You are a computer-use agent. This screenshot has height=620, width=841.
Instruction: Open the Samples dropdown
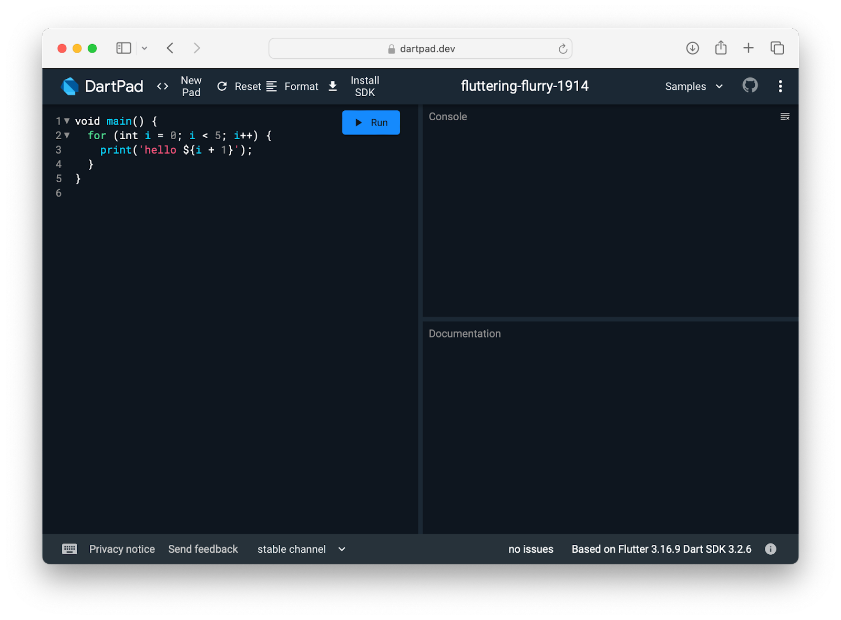pos(693,86)
